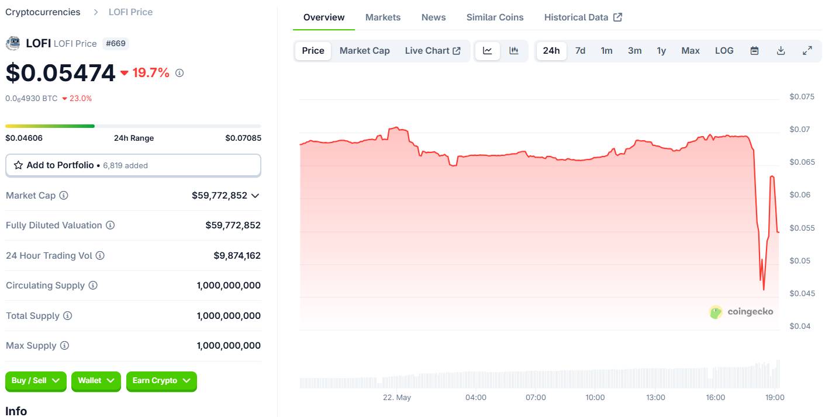Image resolution: width=825 pixels, height=417 pixels.
Task: Open the Earn Crypto dropdown
Action: (x=161, y=381)
